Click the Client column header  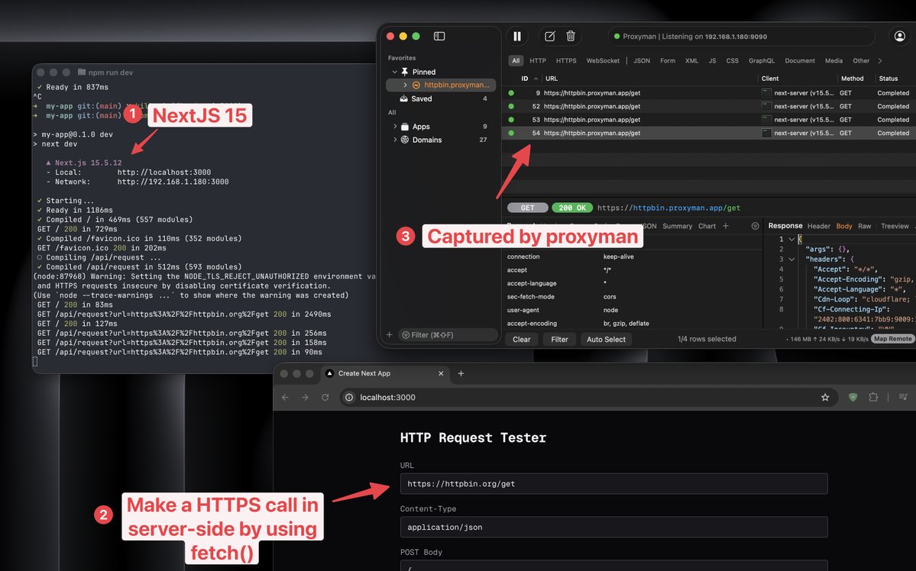(x=770, y=78)
